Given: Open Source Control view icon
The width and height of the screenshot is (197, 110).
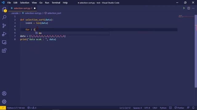Looking at the screenshot, I should [4, 26].
